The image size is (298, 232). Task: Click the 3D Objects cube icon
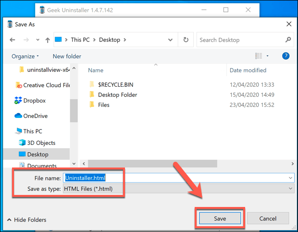click(x=22, y=142)
